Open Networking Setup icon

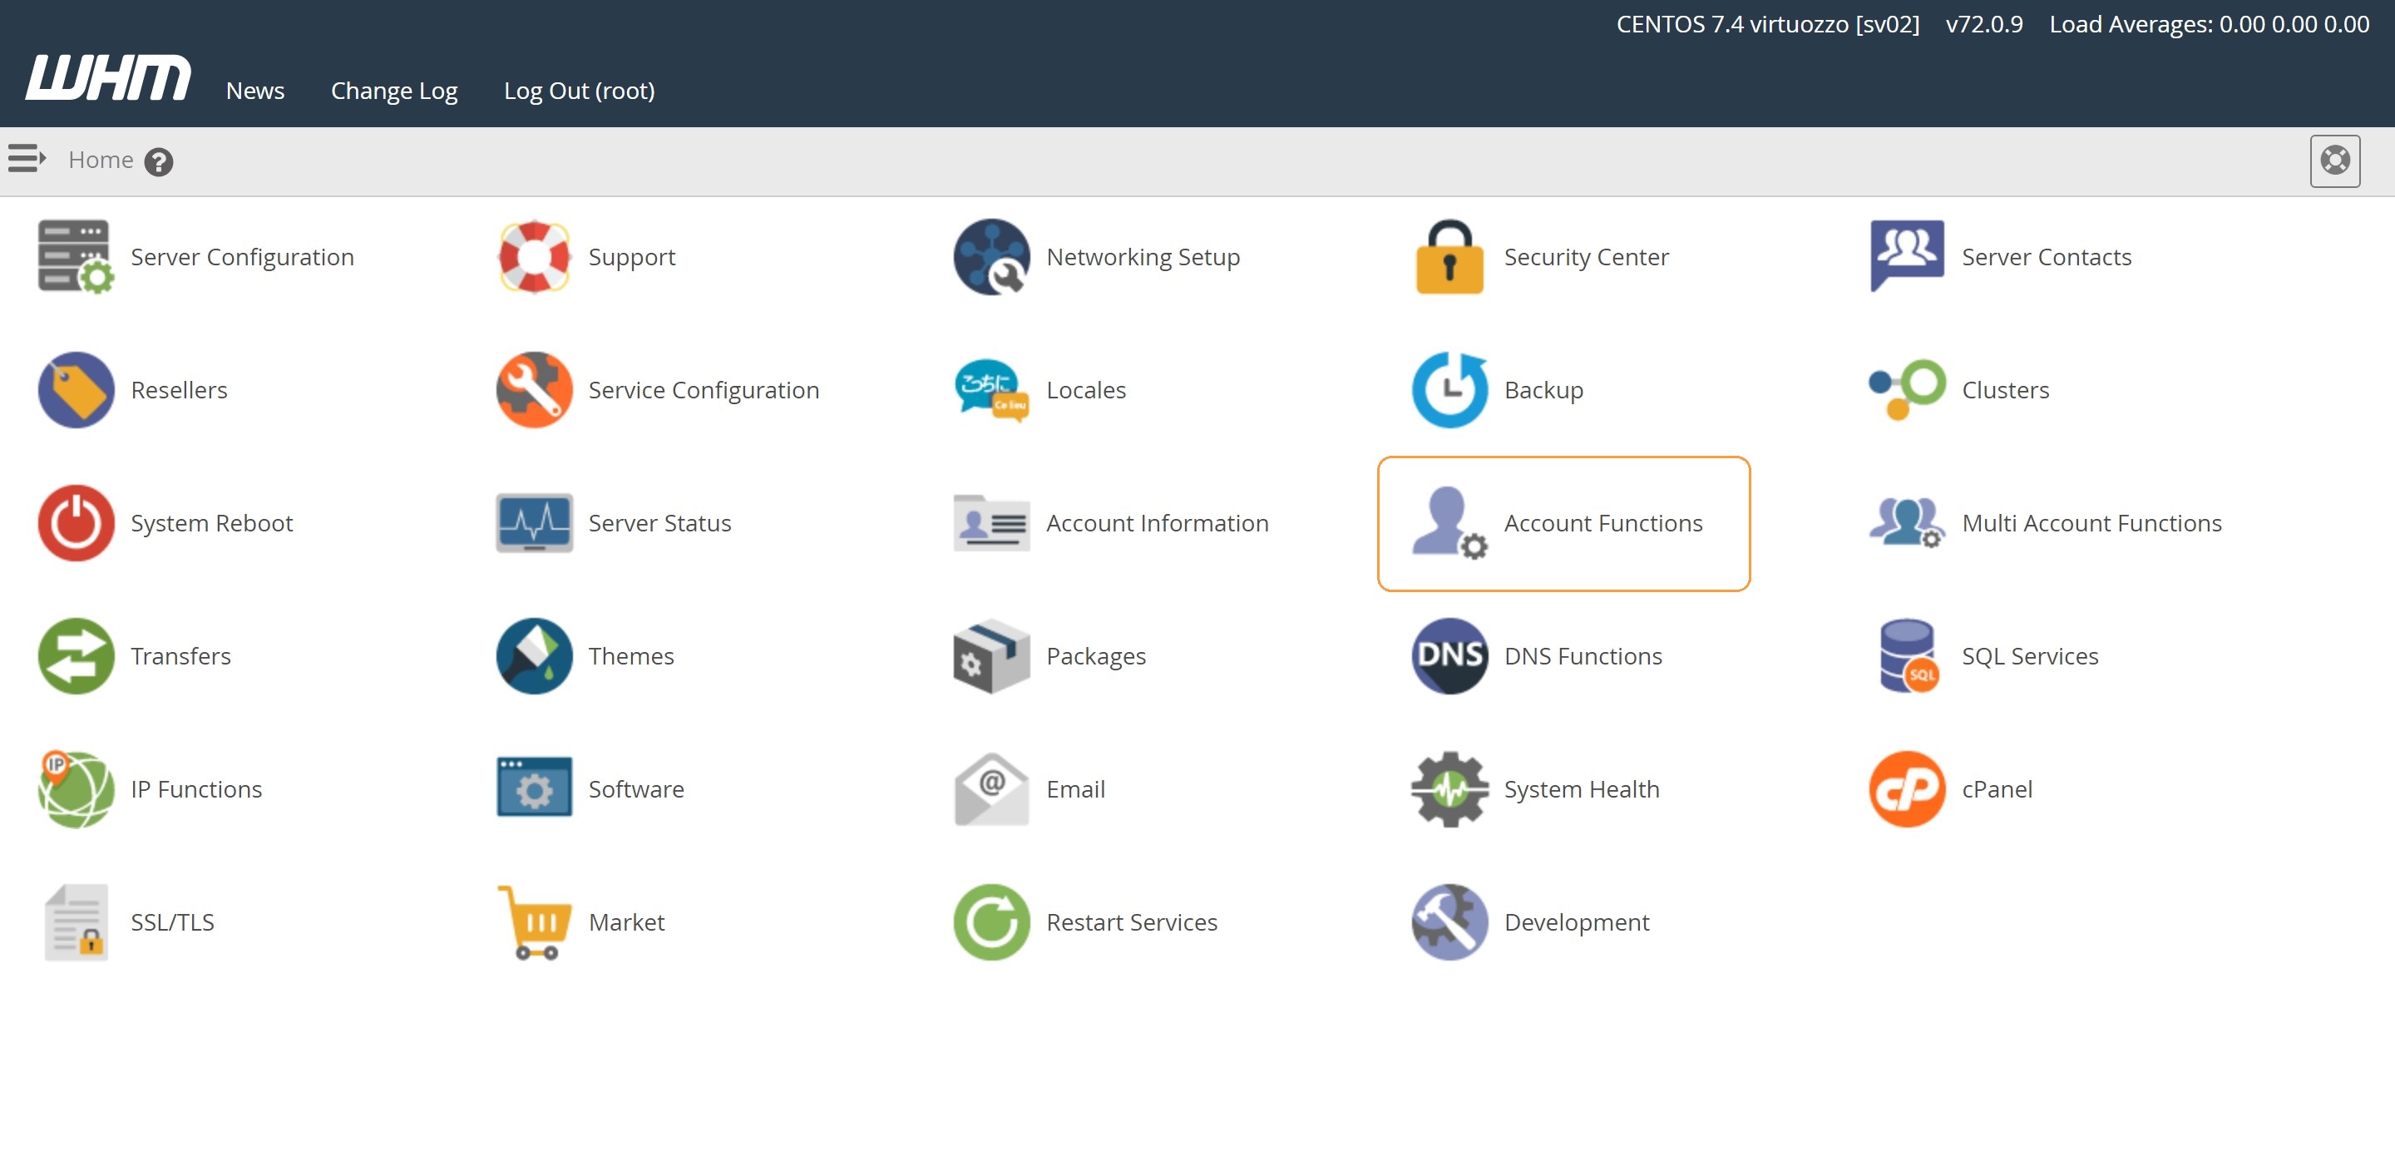991,257
